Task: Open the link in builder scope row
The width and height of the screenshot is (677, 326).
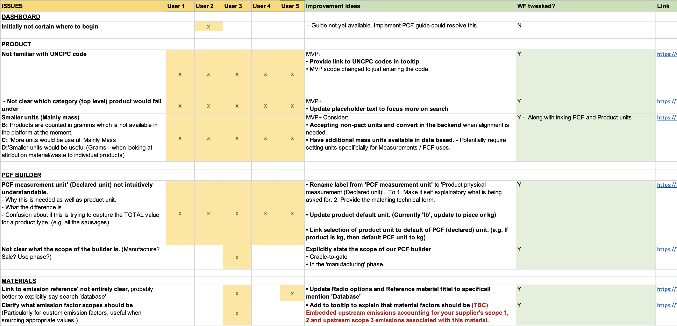Action: [667, 249]
